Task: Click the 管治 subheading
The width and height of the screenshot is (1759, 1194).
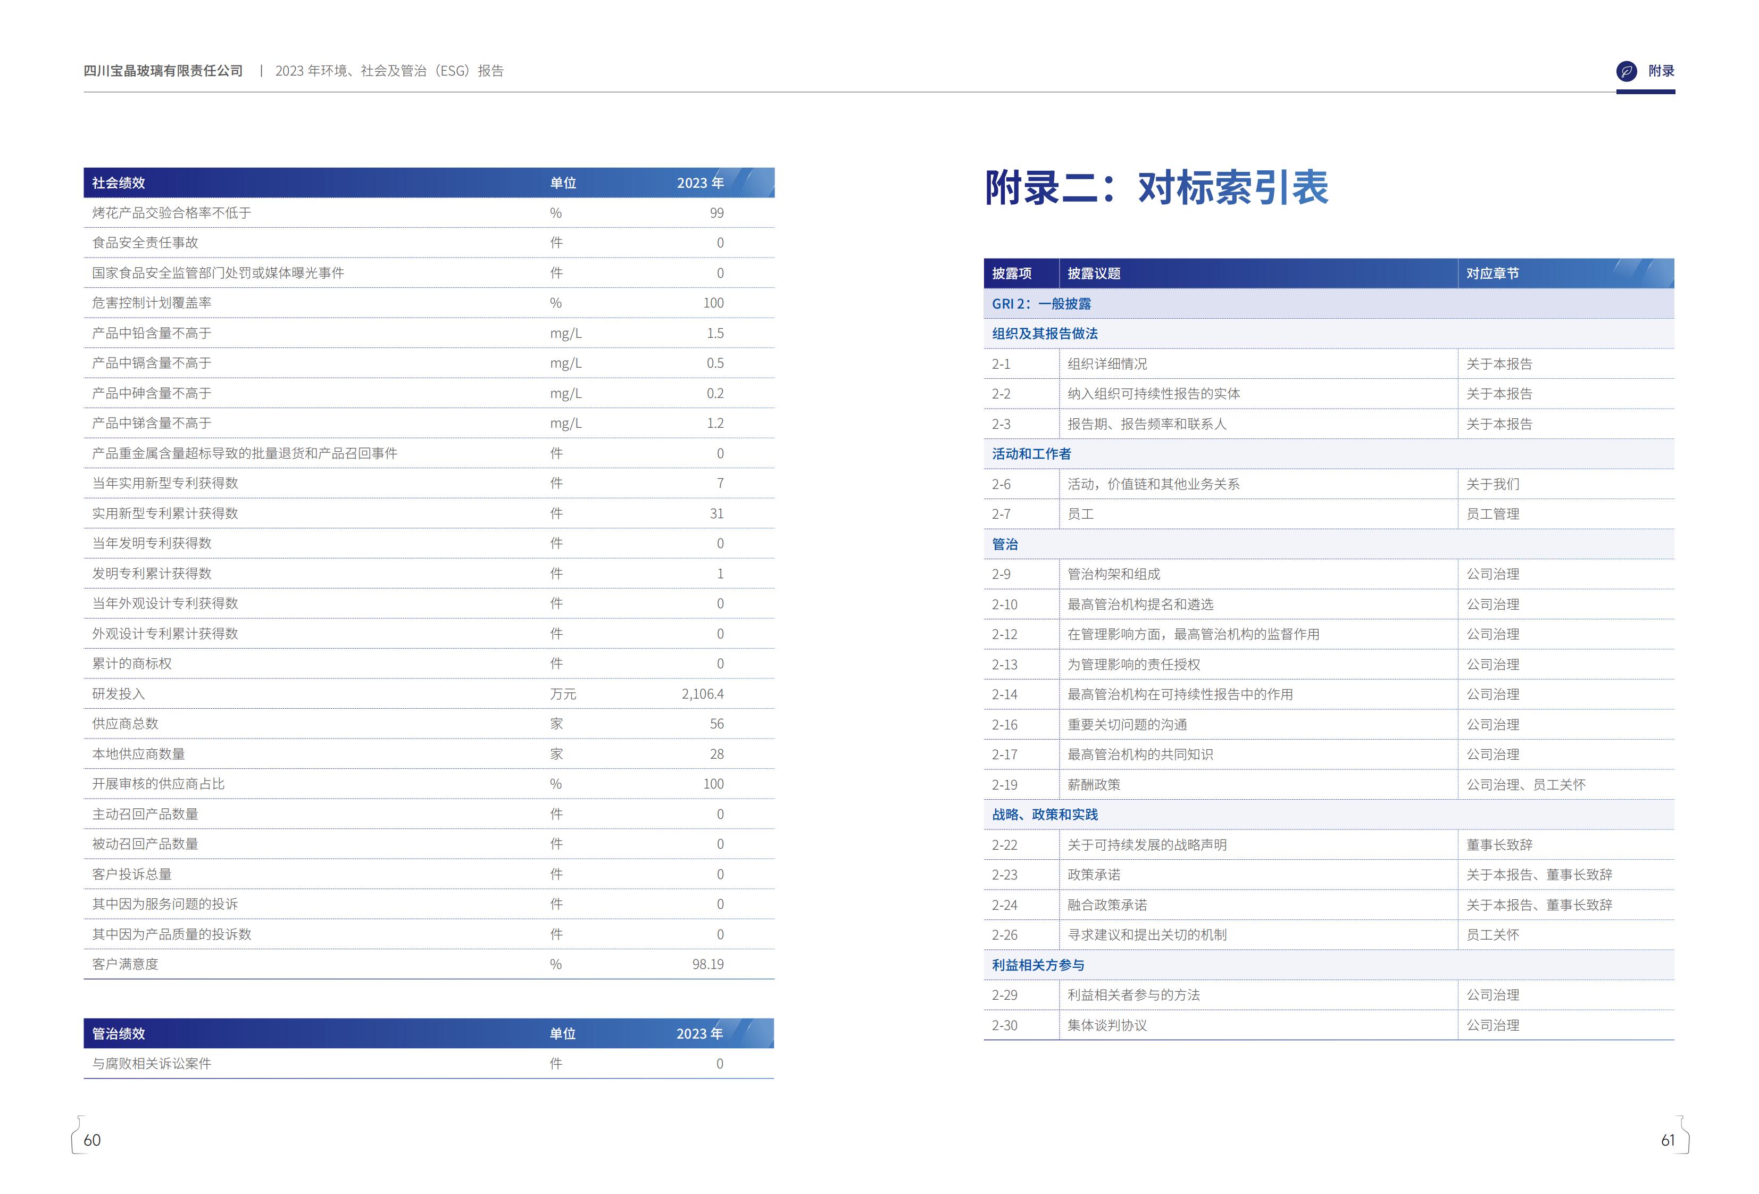Action: coord(1005,544)
